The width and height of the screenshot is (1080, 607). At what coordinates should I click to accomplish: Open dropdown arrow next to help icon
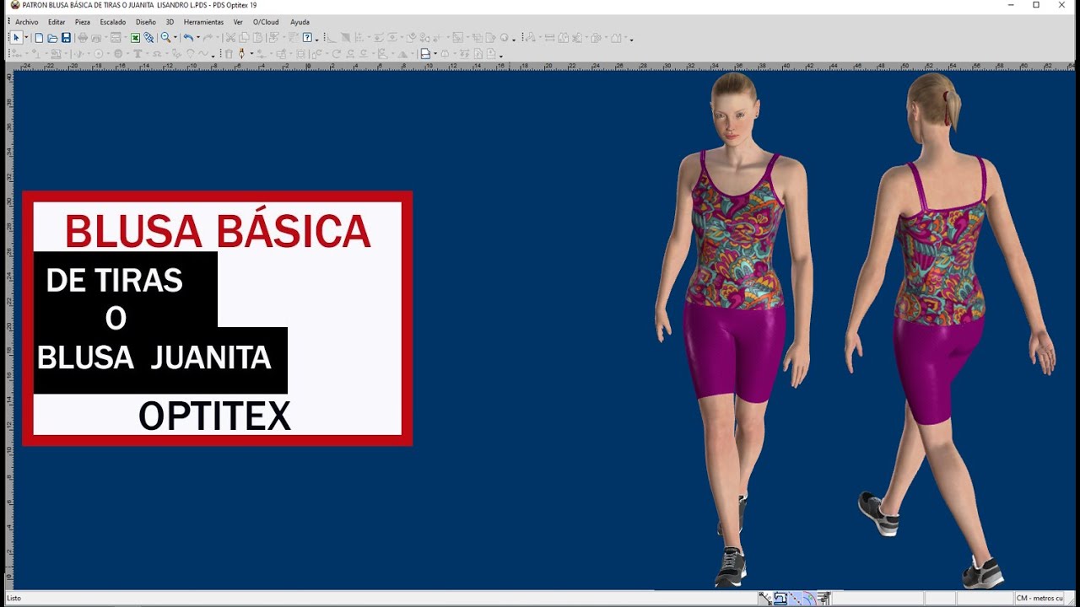point(316,40)
